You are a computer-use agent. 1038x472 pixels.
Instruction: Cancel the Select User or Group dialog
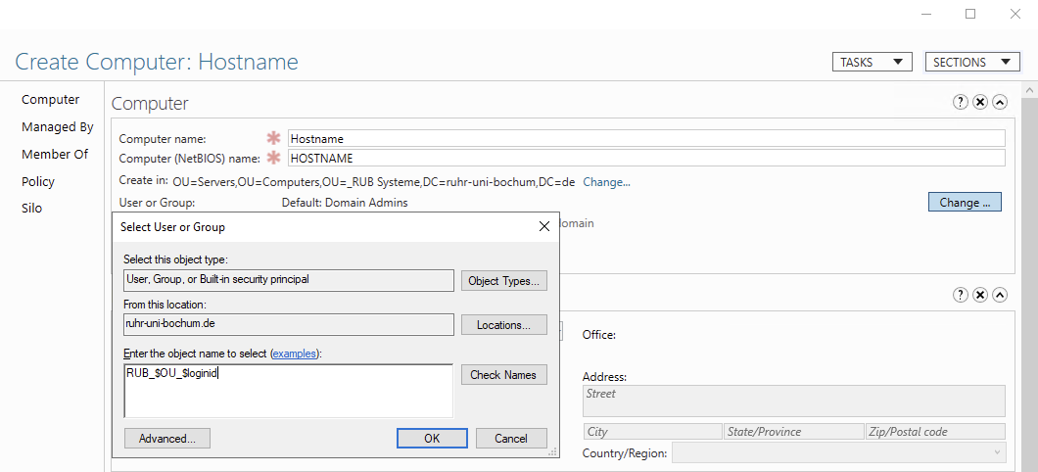tap(511, 439)
